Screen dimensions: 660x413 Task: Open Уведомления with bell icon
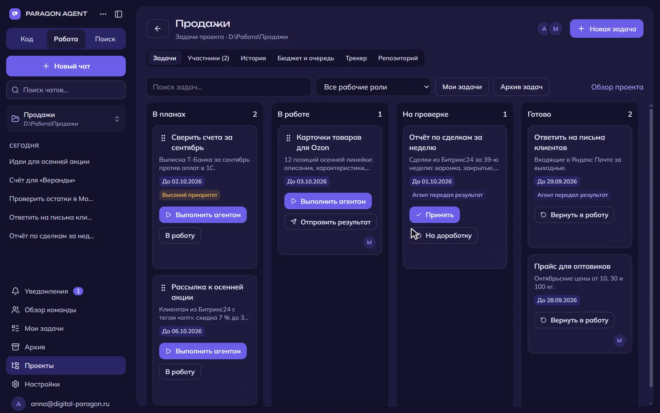tap(66, 291)
